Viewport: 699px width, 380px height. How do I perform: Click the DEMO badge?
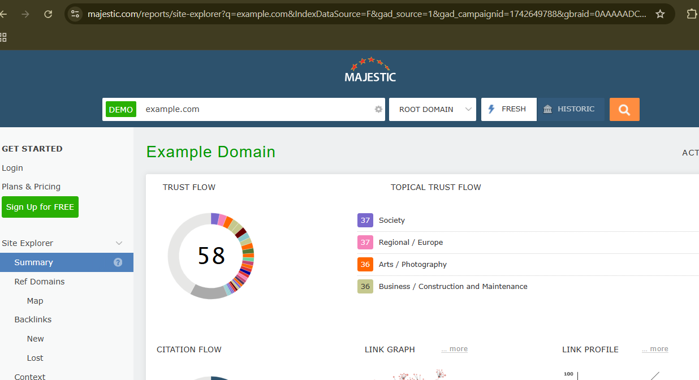tap(121, 110)
